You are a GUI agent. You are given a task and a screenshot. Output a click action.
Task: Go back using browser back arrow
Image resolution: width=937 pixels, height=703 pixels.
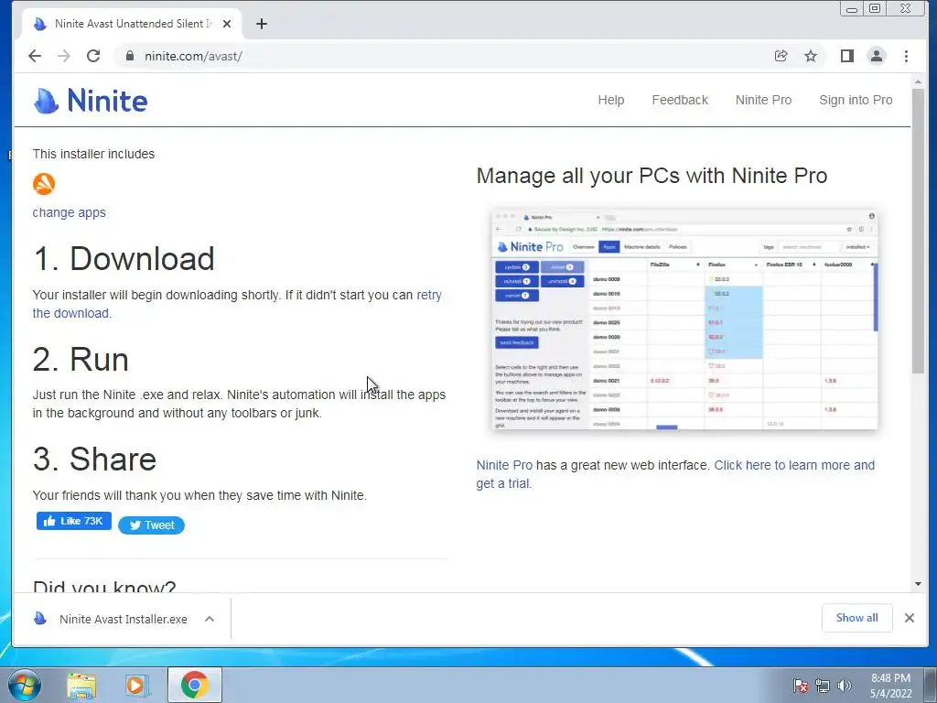35,56
